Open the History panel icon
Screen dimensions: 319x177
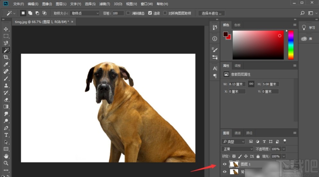click(215, 28)
